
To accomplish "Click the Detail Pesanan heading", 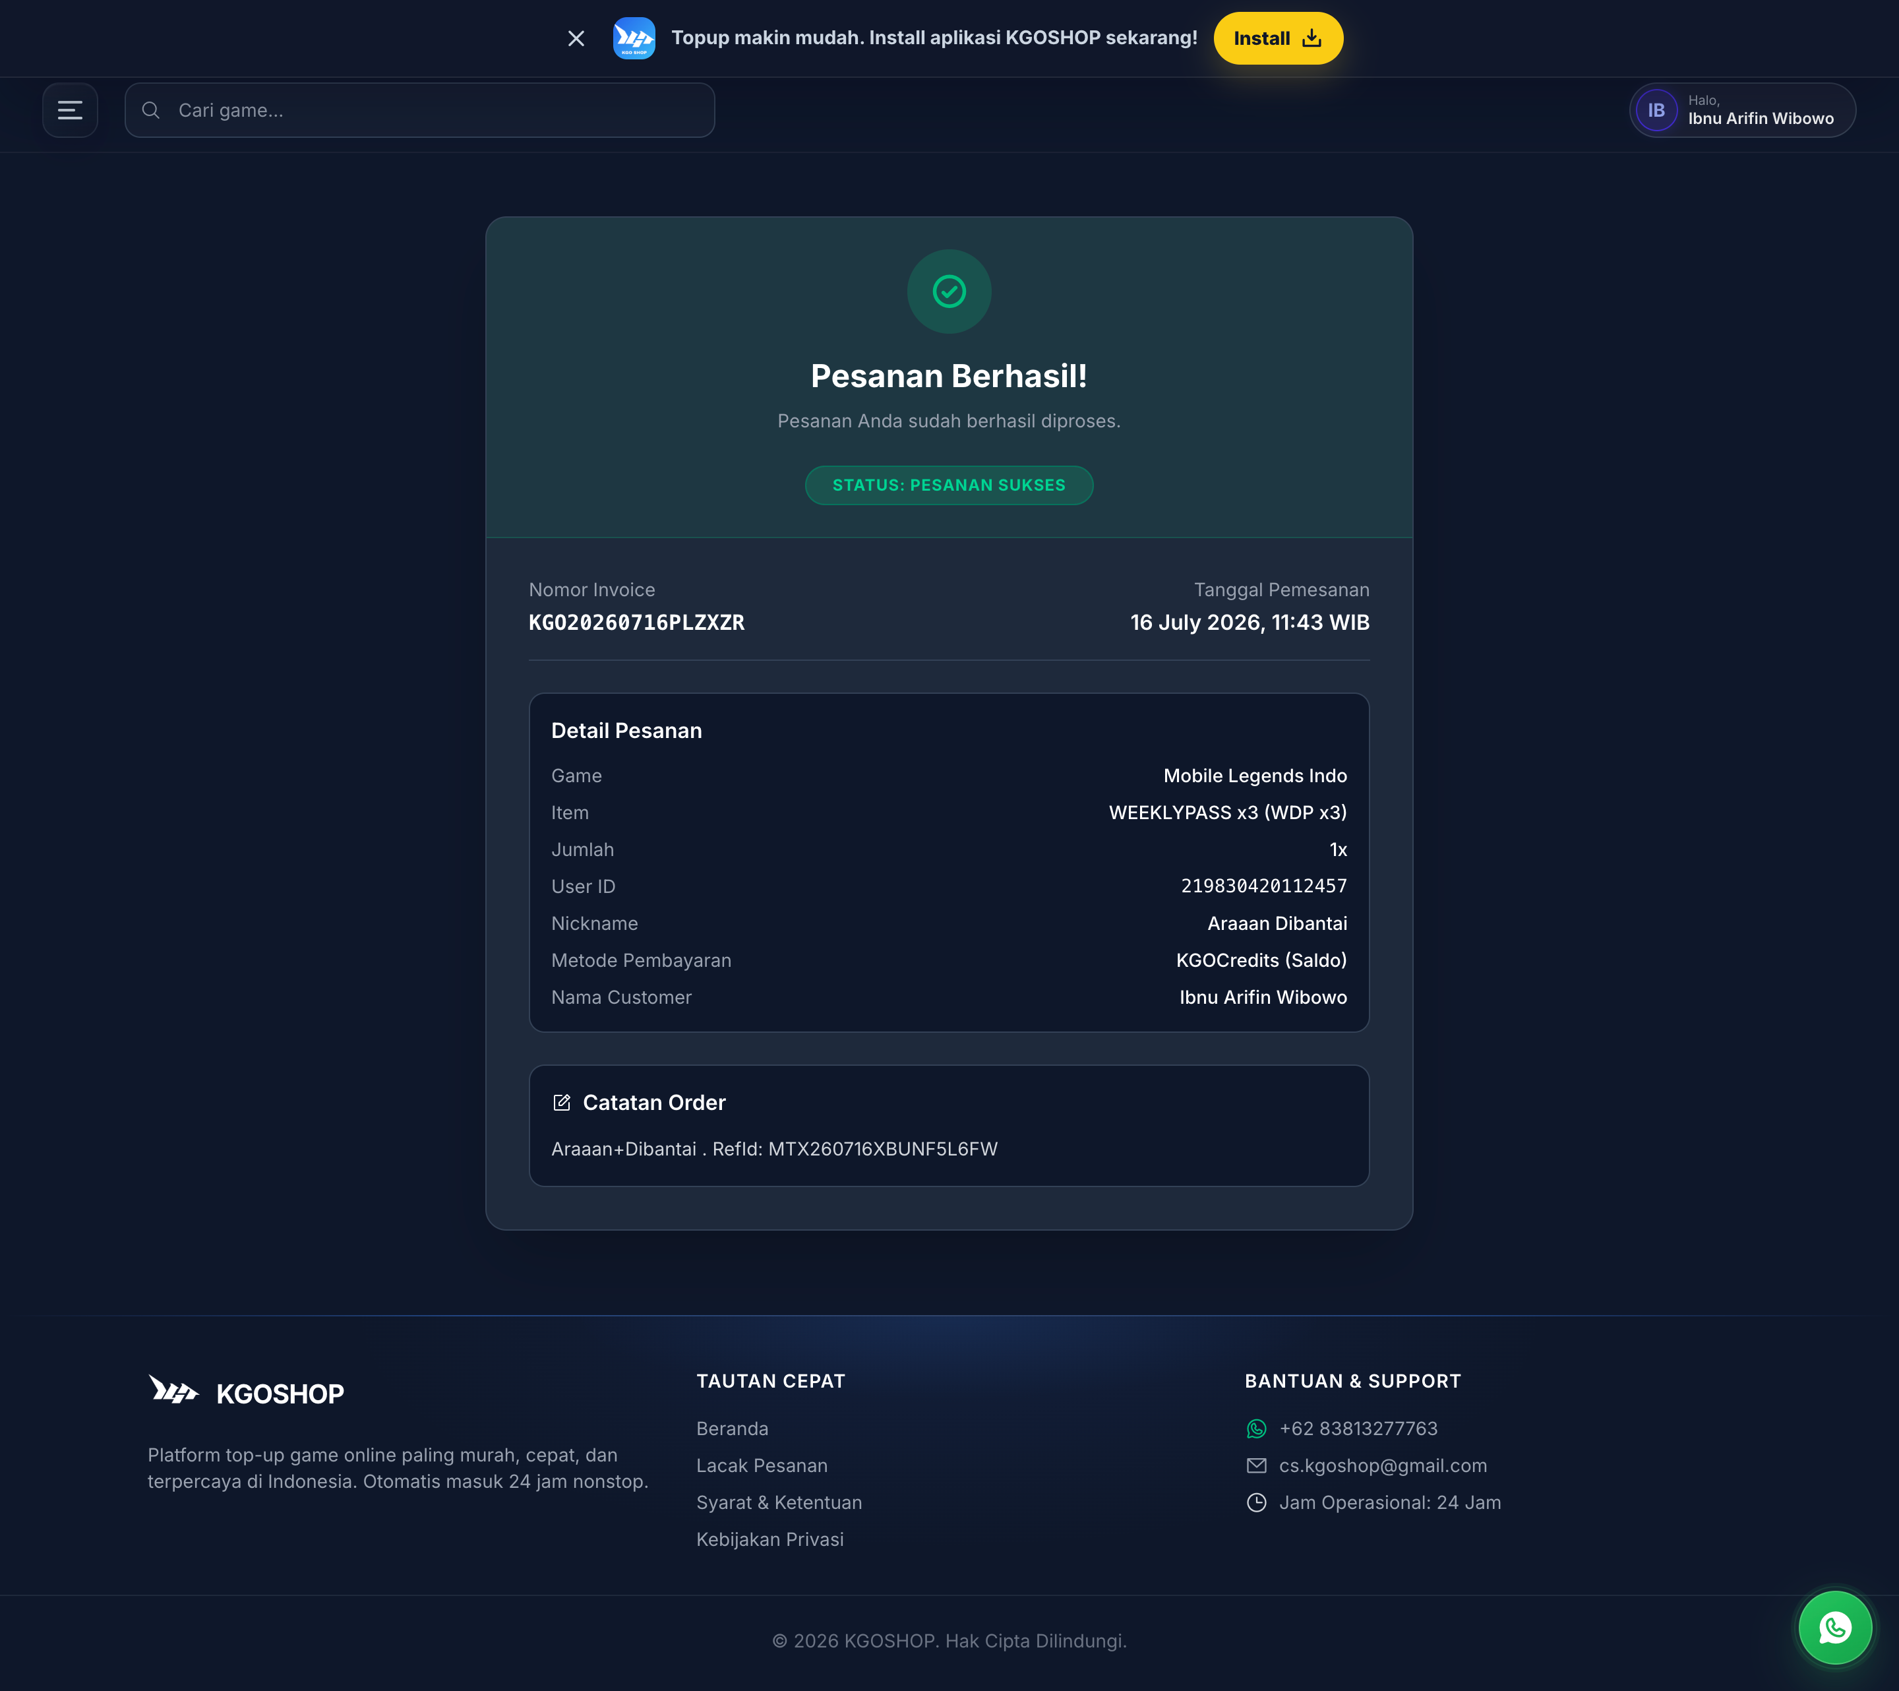I will click(626, 731).
